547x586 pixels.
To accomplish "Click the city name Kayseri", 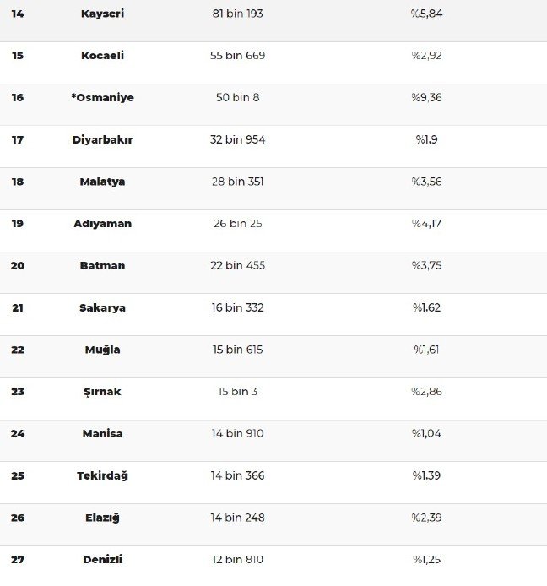I will [102, 14].
